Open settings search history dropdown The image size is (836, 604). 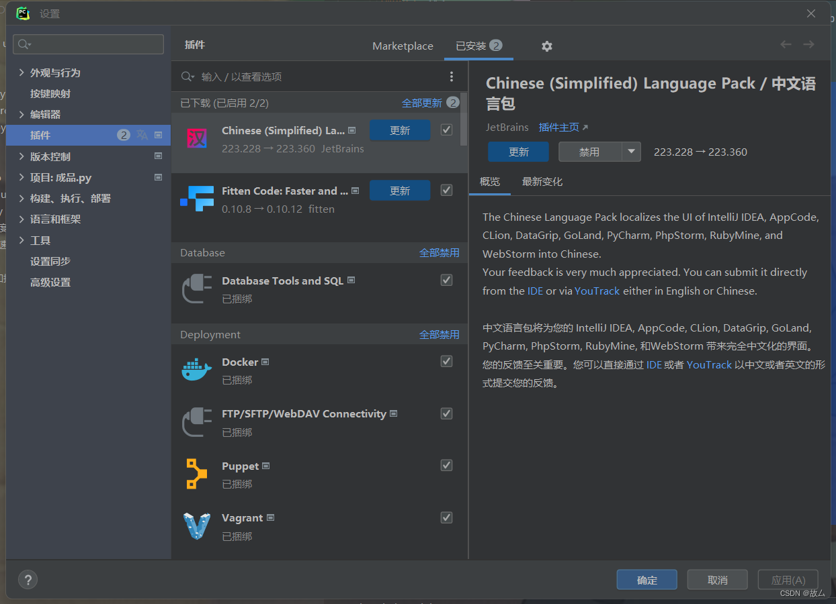24,44
